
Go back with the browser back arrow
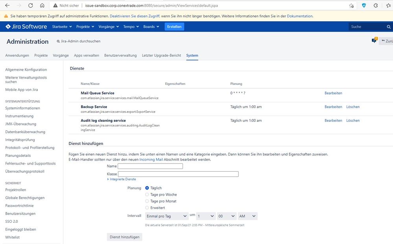click(7, 5)
